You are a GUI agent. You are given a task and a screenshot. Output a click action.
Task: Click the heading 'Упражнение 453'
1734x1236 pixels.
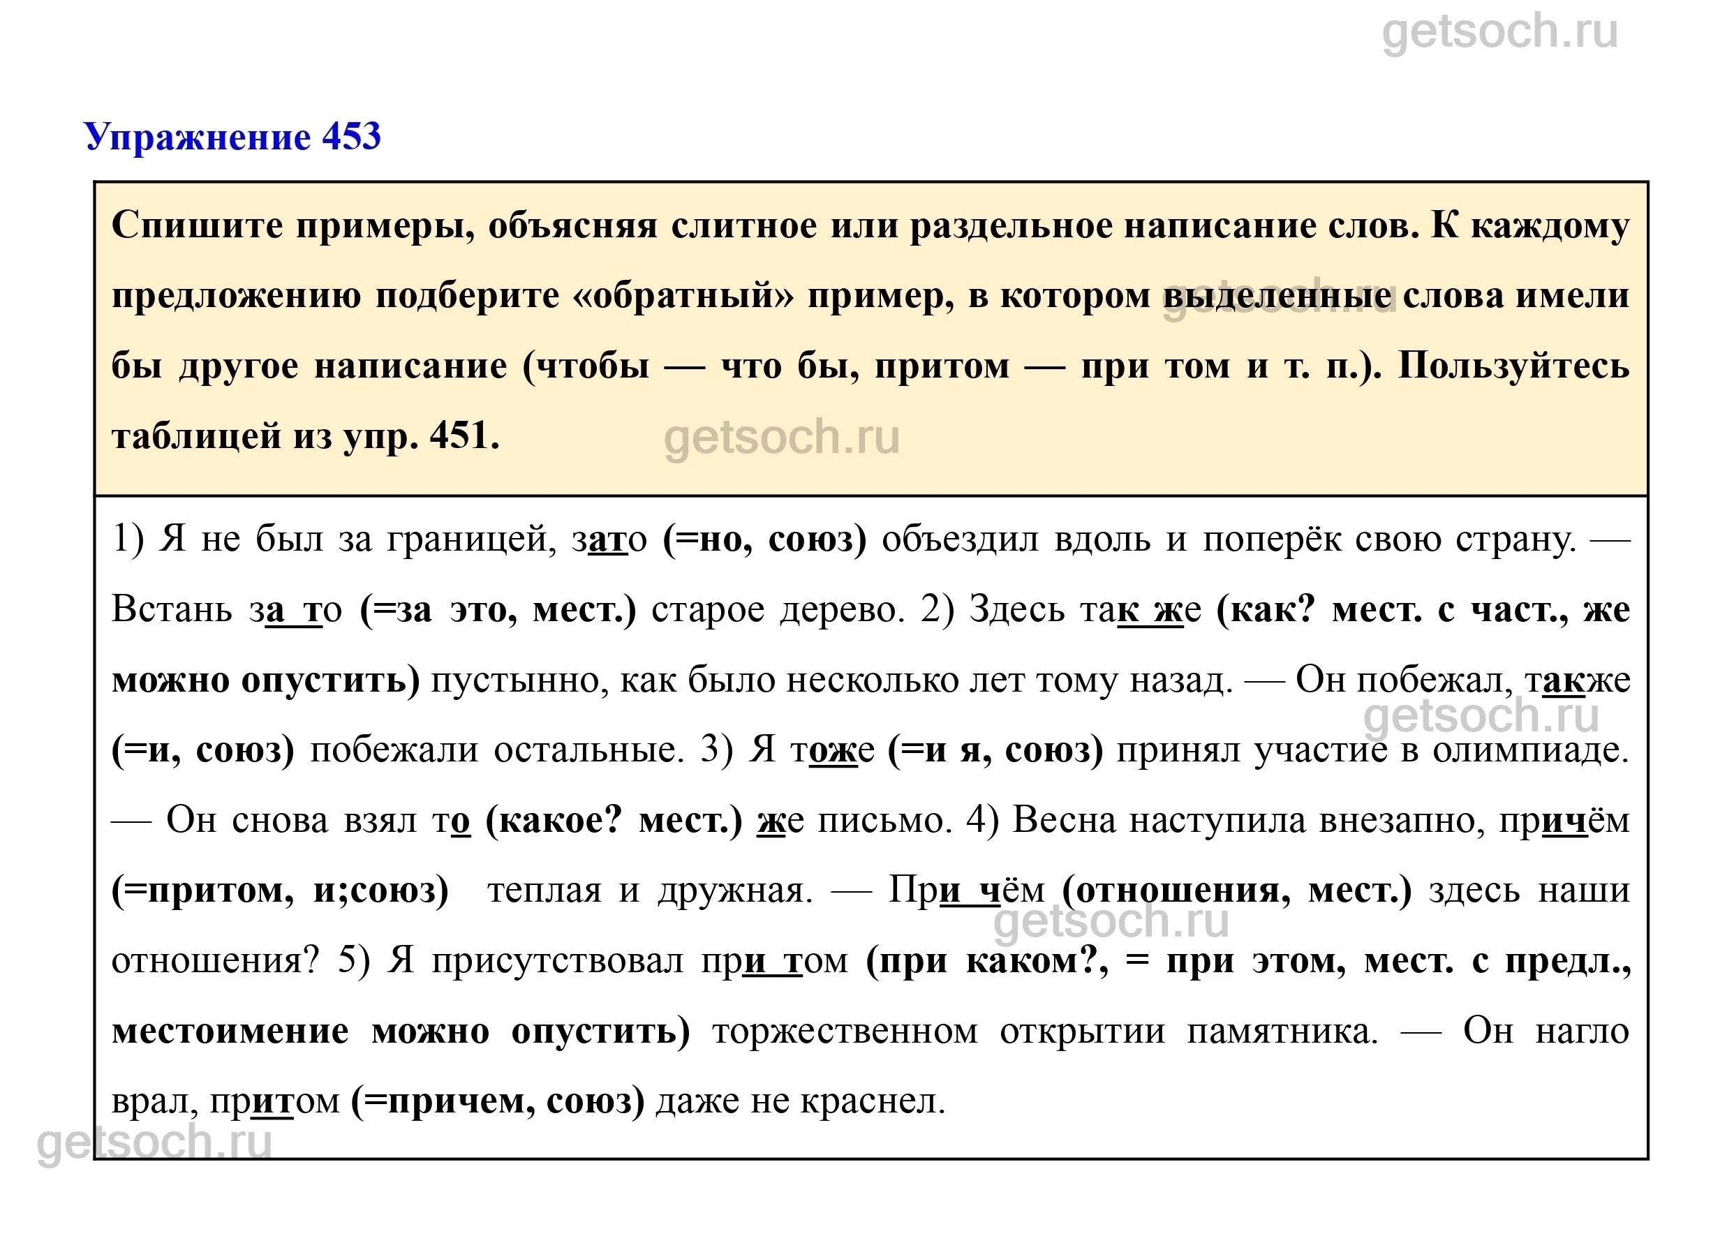tap(232, 137)
